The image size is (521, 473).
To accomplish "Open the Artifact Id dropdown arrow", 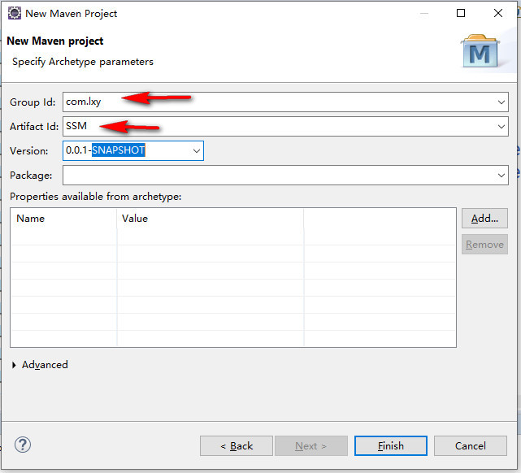I will point(501,127).
